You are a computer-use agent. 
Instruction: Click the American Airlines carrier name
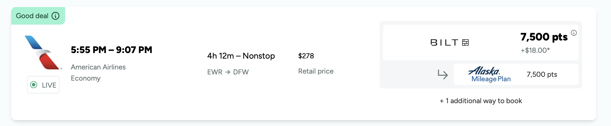[x=98, y=67]
